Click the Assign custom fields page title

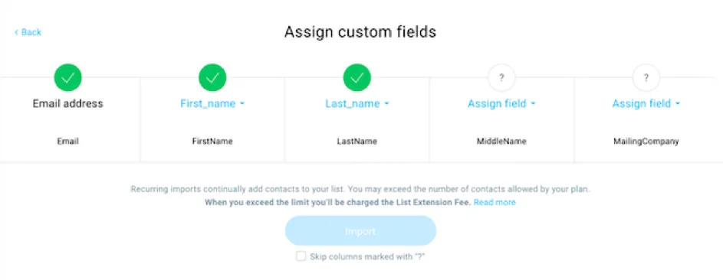pyautogui.click(x=360, y=32)
